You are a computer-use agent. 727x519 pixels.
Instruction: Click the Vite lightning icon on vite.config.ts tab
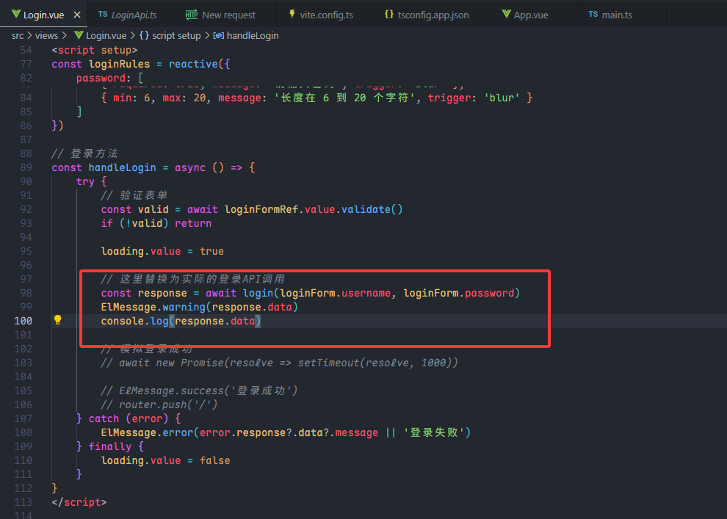click(x=292, y=15)
